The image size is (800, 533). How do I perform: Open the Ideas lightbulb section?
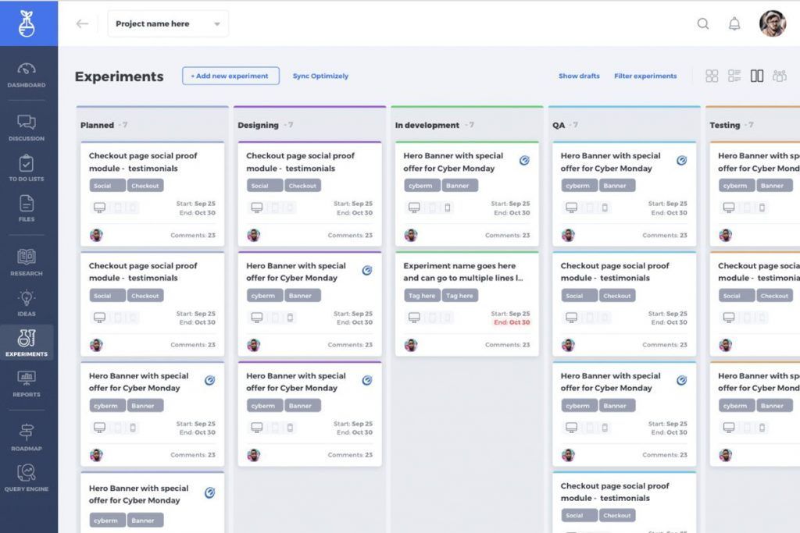tap(27, 304)
